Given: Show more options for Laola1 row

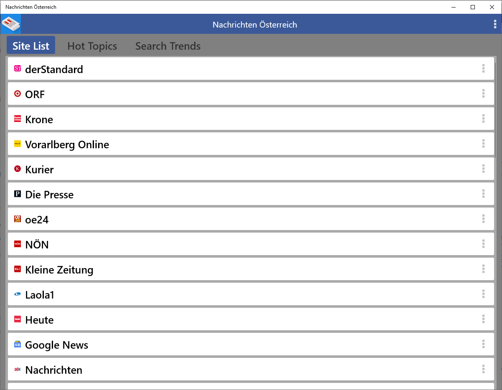Looking at the screenshot, I should pos(483,294).
